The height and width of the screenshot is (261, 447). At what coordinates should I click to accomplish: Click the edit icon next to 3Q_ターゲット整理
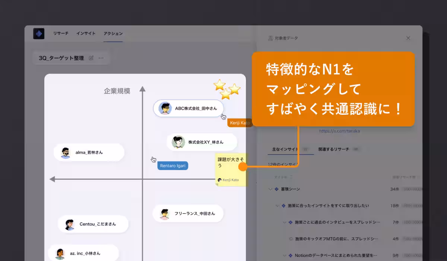[91, 58]
